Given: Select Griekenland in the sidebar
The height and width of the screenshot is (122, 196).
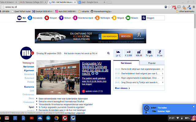Looking at the screenshot, I should [x=29, y=102].
